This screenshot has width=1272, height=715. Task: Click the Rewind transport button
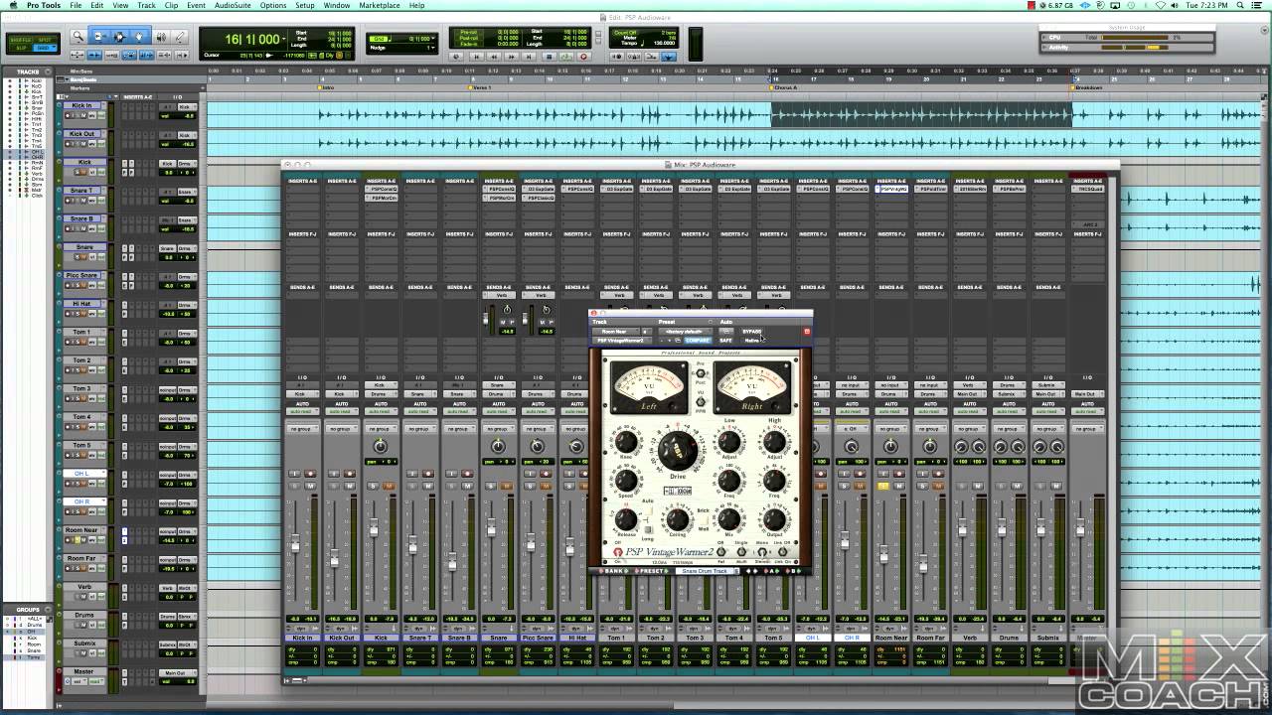[x=494, y=57]
